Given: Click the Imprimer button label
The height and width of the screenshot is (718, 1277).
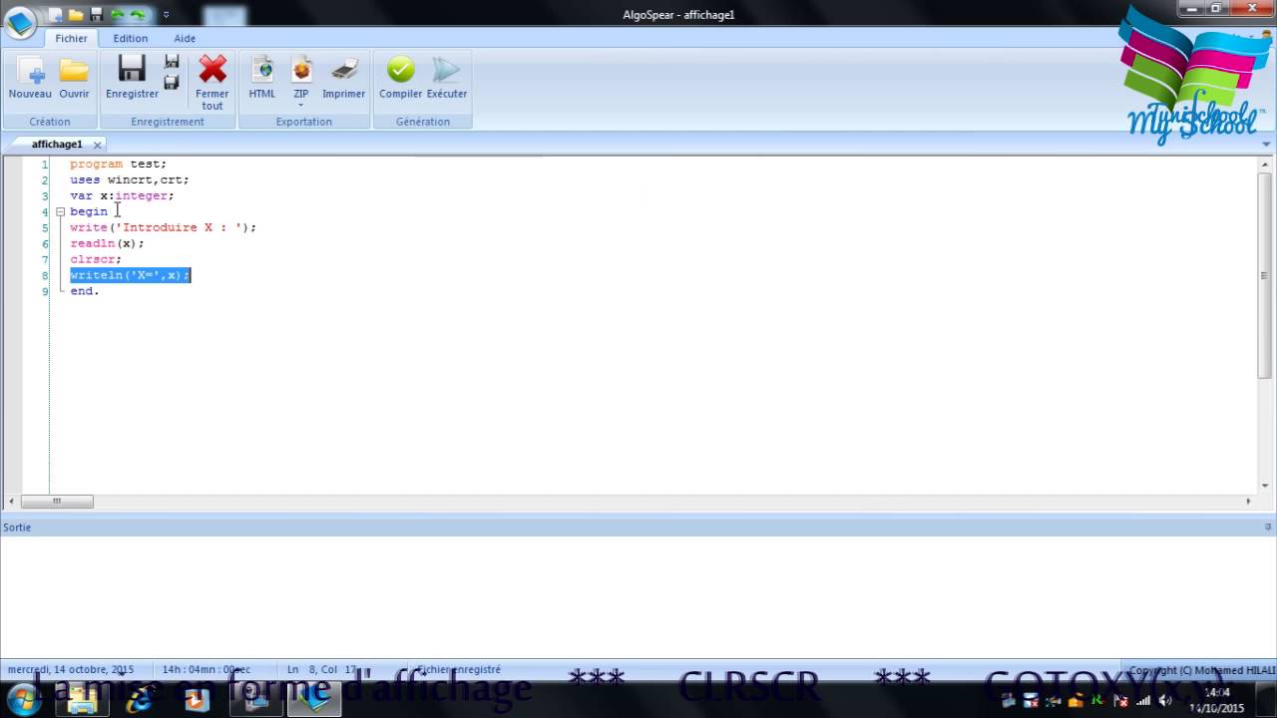Looking at the screenshot, I should 344,94.
